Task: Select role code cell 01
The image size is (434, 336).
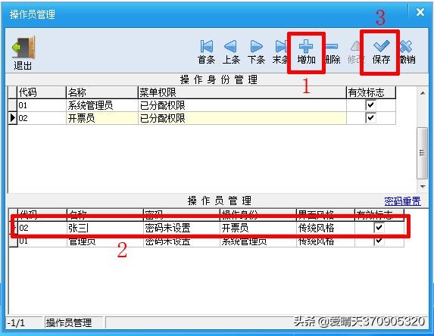Action: coord(42,105)
